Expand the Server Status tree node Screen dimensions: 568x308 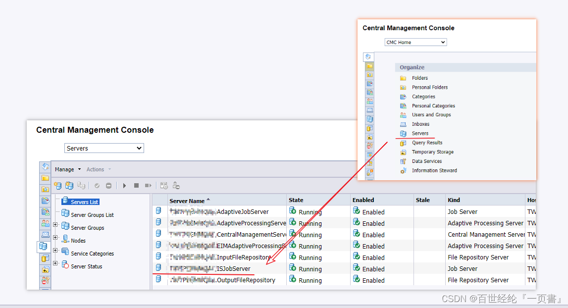55,263
